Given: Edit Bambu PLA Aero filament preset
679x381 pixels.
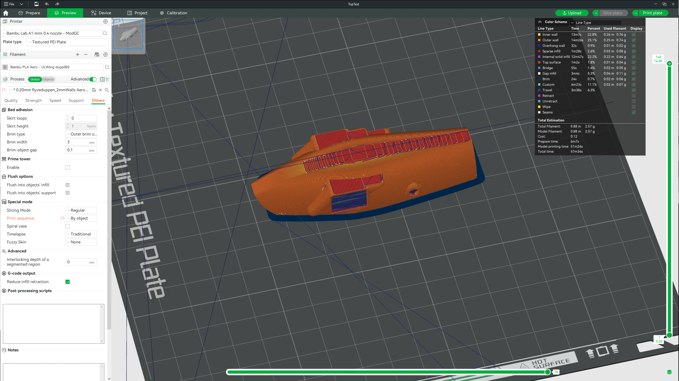Looking at the screenshot, I should click(107, 67).
